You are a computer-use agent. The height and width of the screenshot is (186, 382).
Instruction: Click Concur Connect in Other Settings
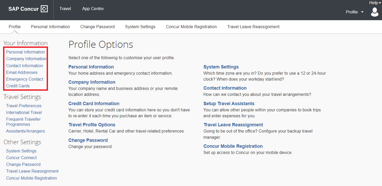click(x=21, y=157)
